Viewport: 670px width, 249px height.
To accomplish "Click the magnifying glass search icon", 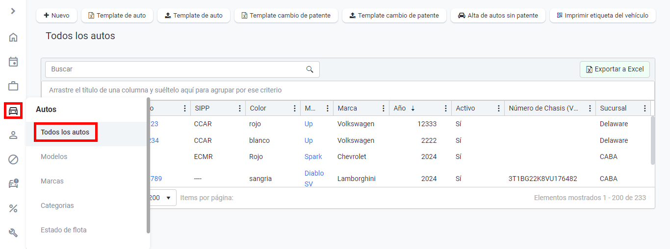I will pyautogui.click(x=309, y=69).
